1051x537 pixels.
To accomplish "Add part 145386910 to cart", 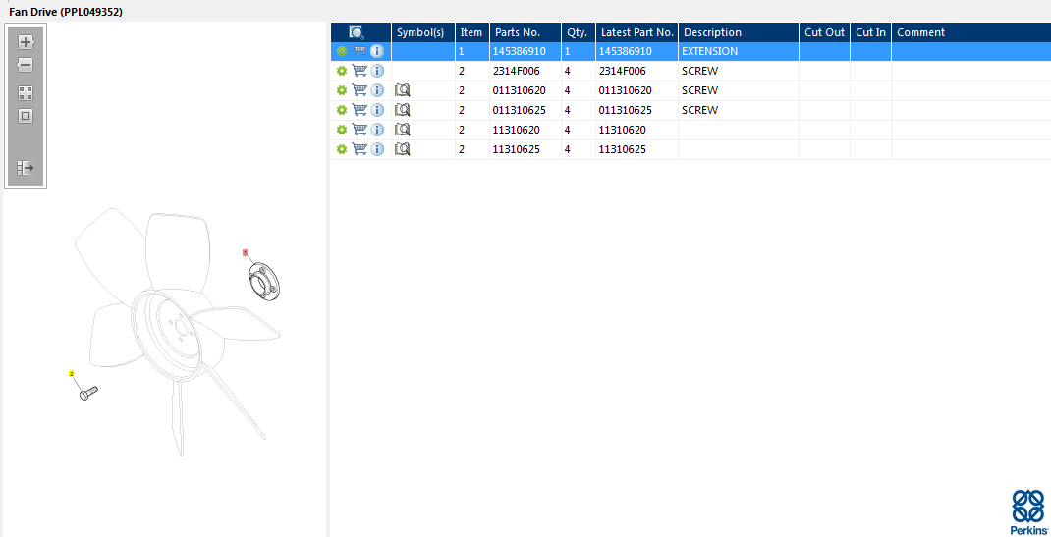I will point(360,51).
